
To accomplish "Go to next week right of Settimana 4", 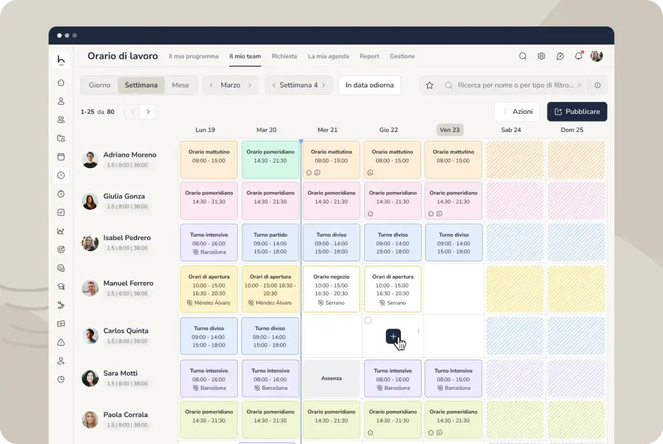I will pyautogui.click(x=324, y=85).
